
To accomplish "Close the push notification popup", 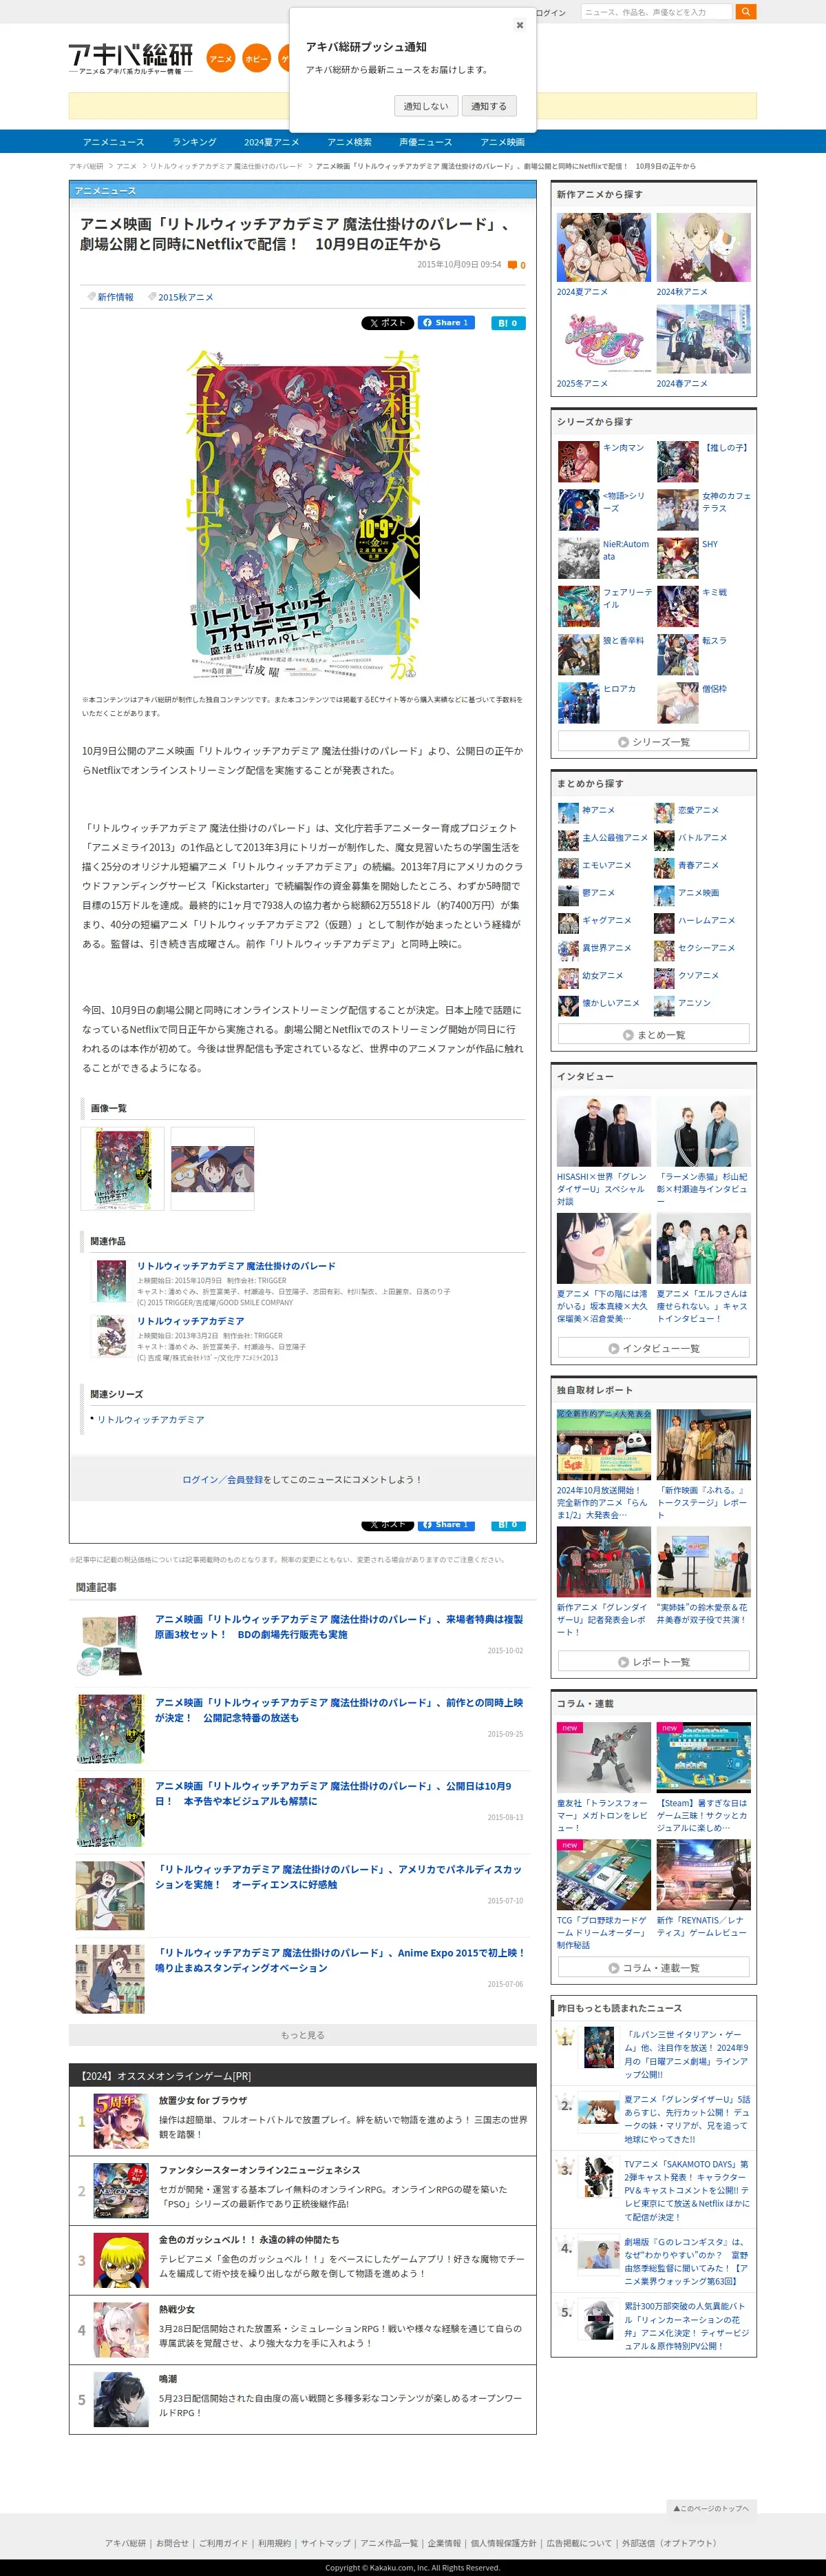I will point(520,25).
